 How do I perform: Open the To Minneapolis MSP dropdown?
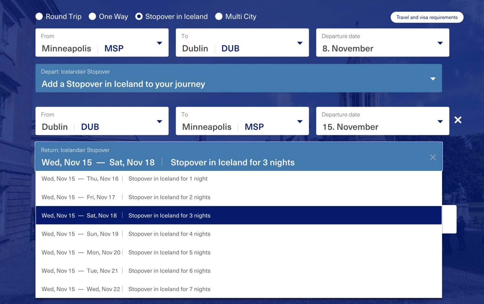point(242,121)
